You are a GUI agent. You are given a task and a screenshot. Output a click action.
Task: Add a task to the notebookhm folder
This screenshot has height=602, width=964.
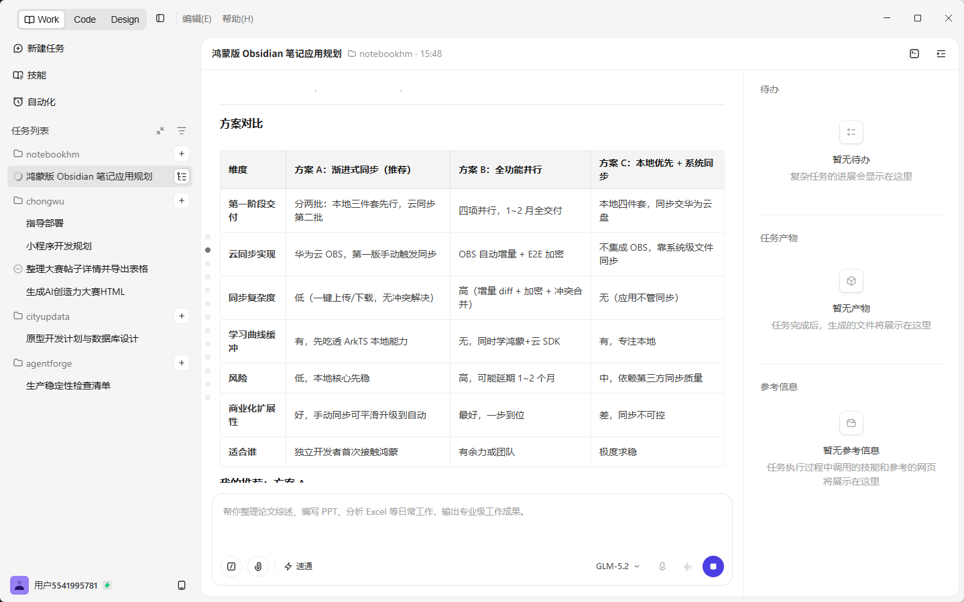182,154
